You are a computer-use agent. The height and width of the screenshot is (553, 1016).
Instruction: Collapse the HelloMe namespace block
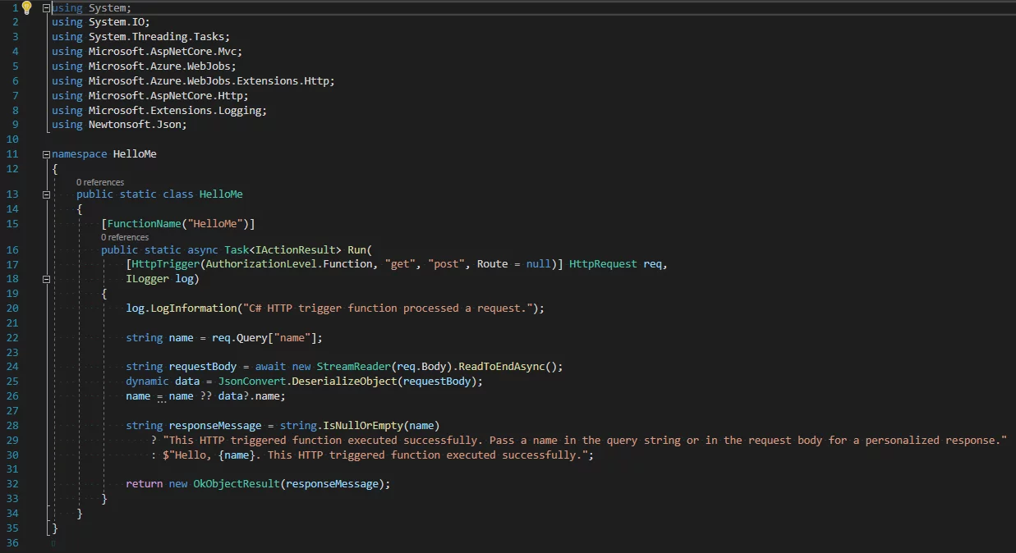pyautogui.click(x=46, y=154)
